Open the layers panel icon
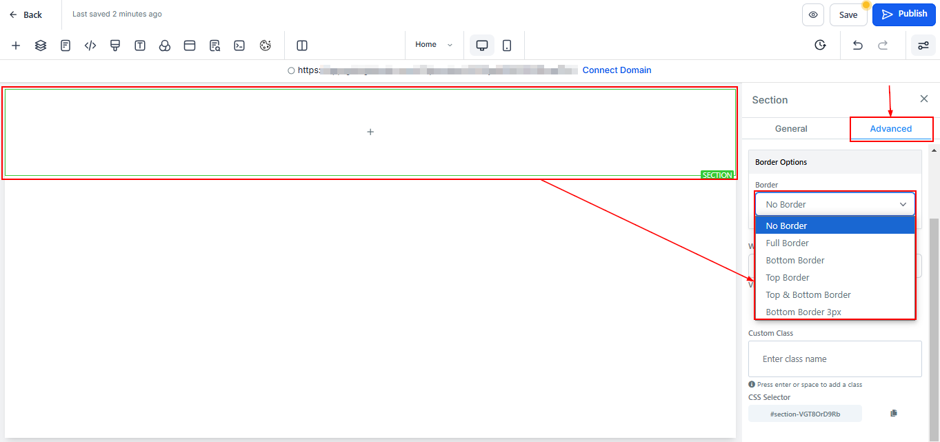The image size is (940, 442). 41,46
